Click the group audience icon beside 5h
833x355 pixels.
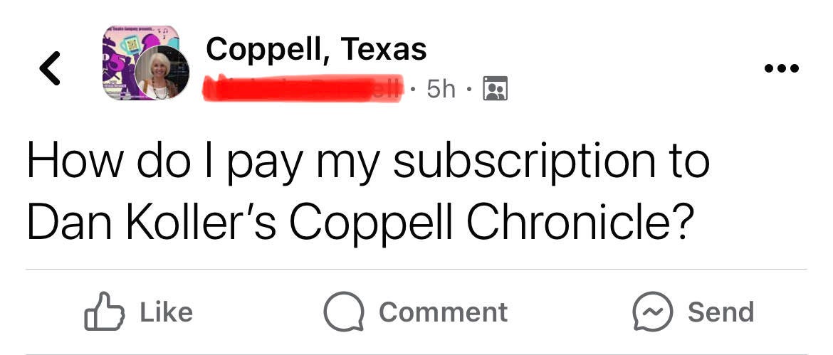click(495, 89)
